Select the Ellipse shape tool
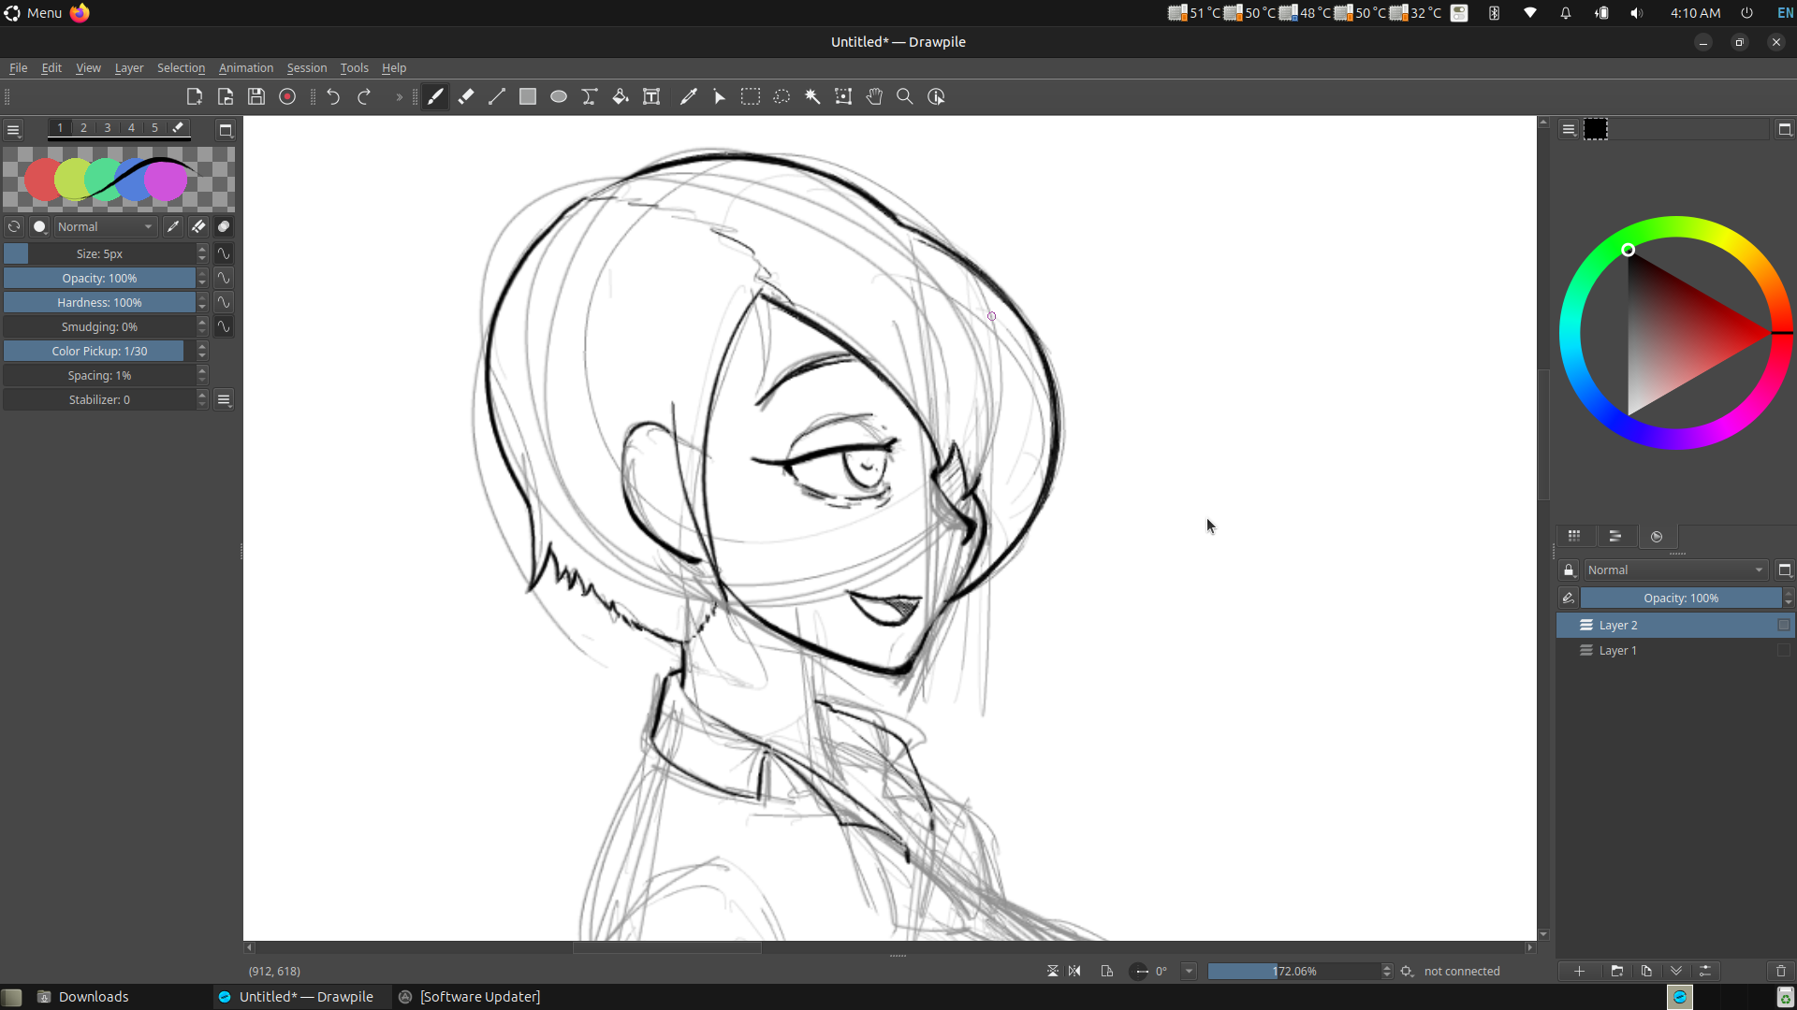Image resolution: width=1797 pixels, height=1010 pixels. tap(559, 96)
